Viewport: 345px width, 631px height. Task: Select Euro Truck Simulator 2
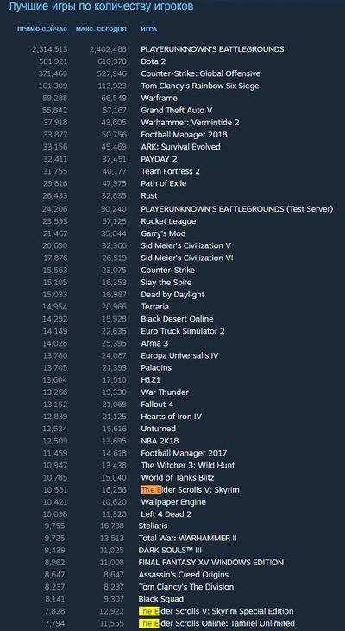182,331
